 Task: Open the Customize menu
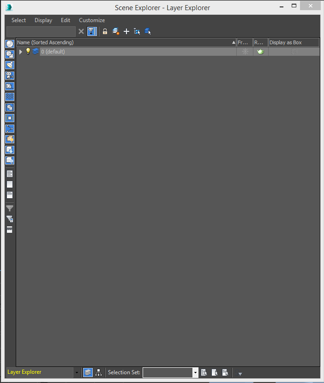[x=92, y=20]
